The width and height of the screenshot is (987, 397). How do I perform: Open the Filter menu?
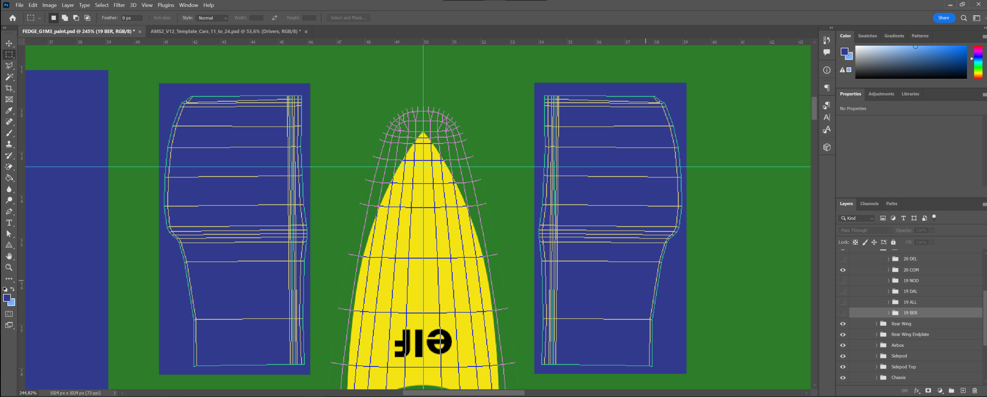point(119,5)
